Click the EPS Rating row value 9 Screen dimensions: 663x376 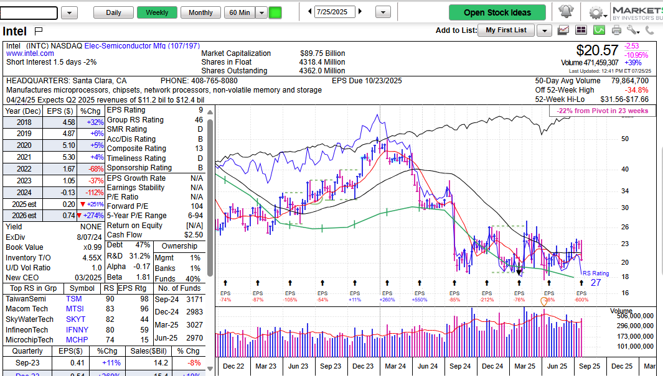point(201,110)
